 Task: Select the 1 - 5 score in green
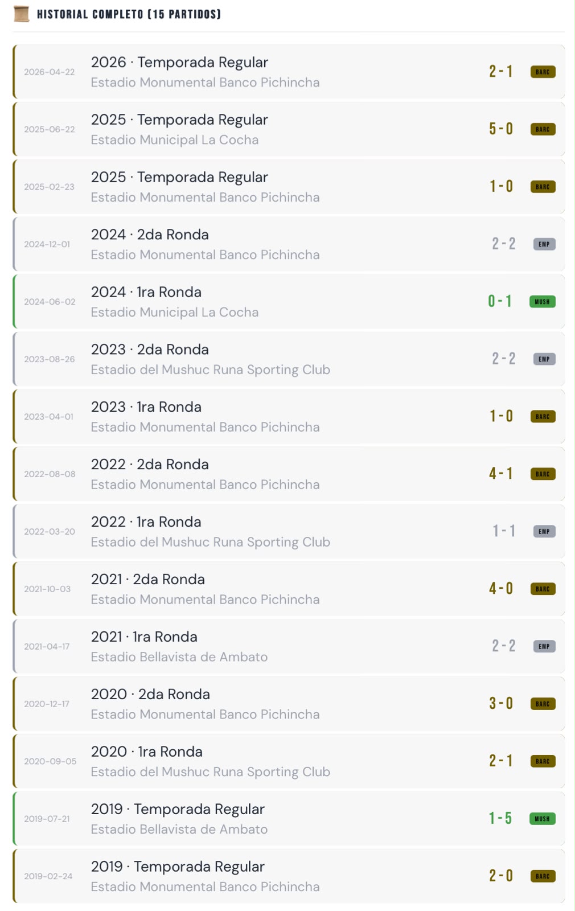[x=500, y=819]
